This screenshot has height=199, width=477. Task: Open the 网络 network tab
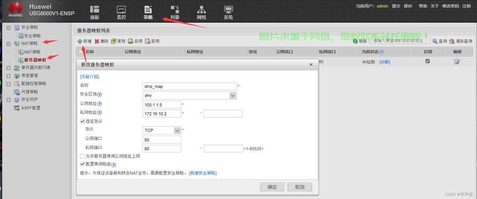coord(201,12)
